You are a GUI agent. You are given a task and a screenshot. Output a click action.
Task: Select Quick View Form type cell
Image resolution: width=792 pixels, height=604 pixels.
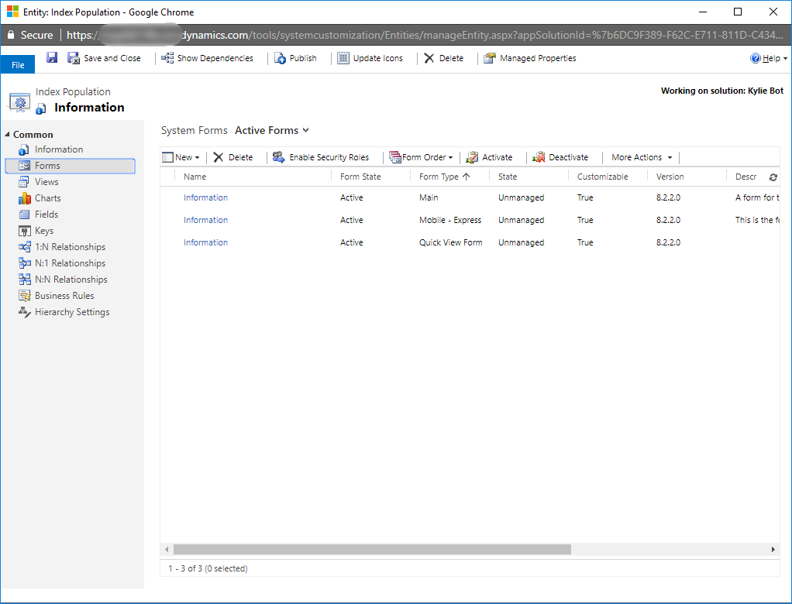(450, 242)
